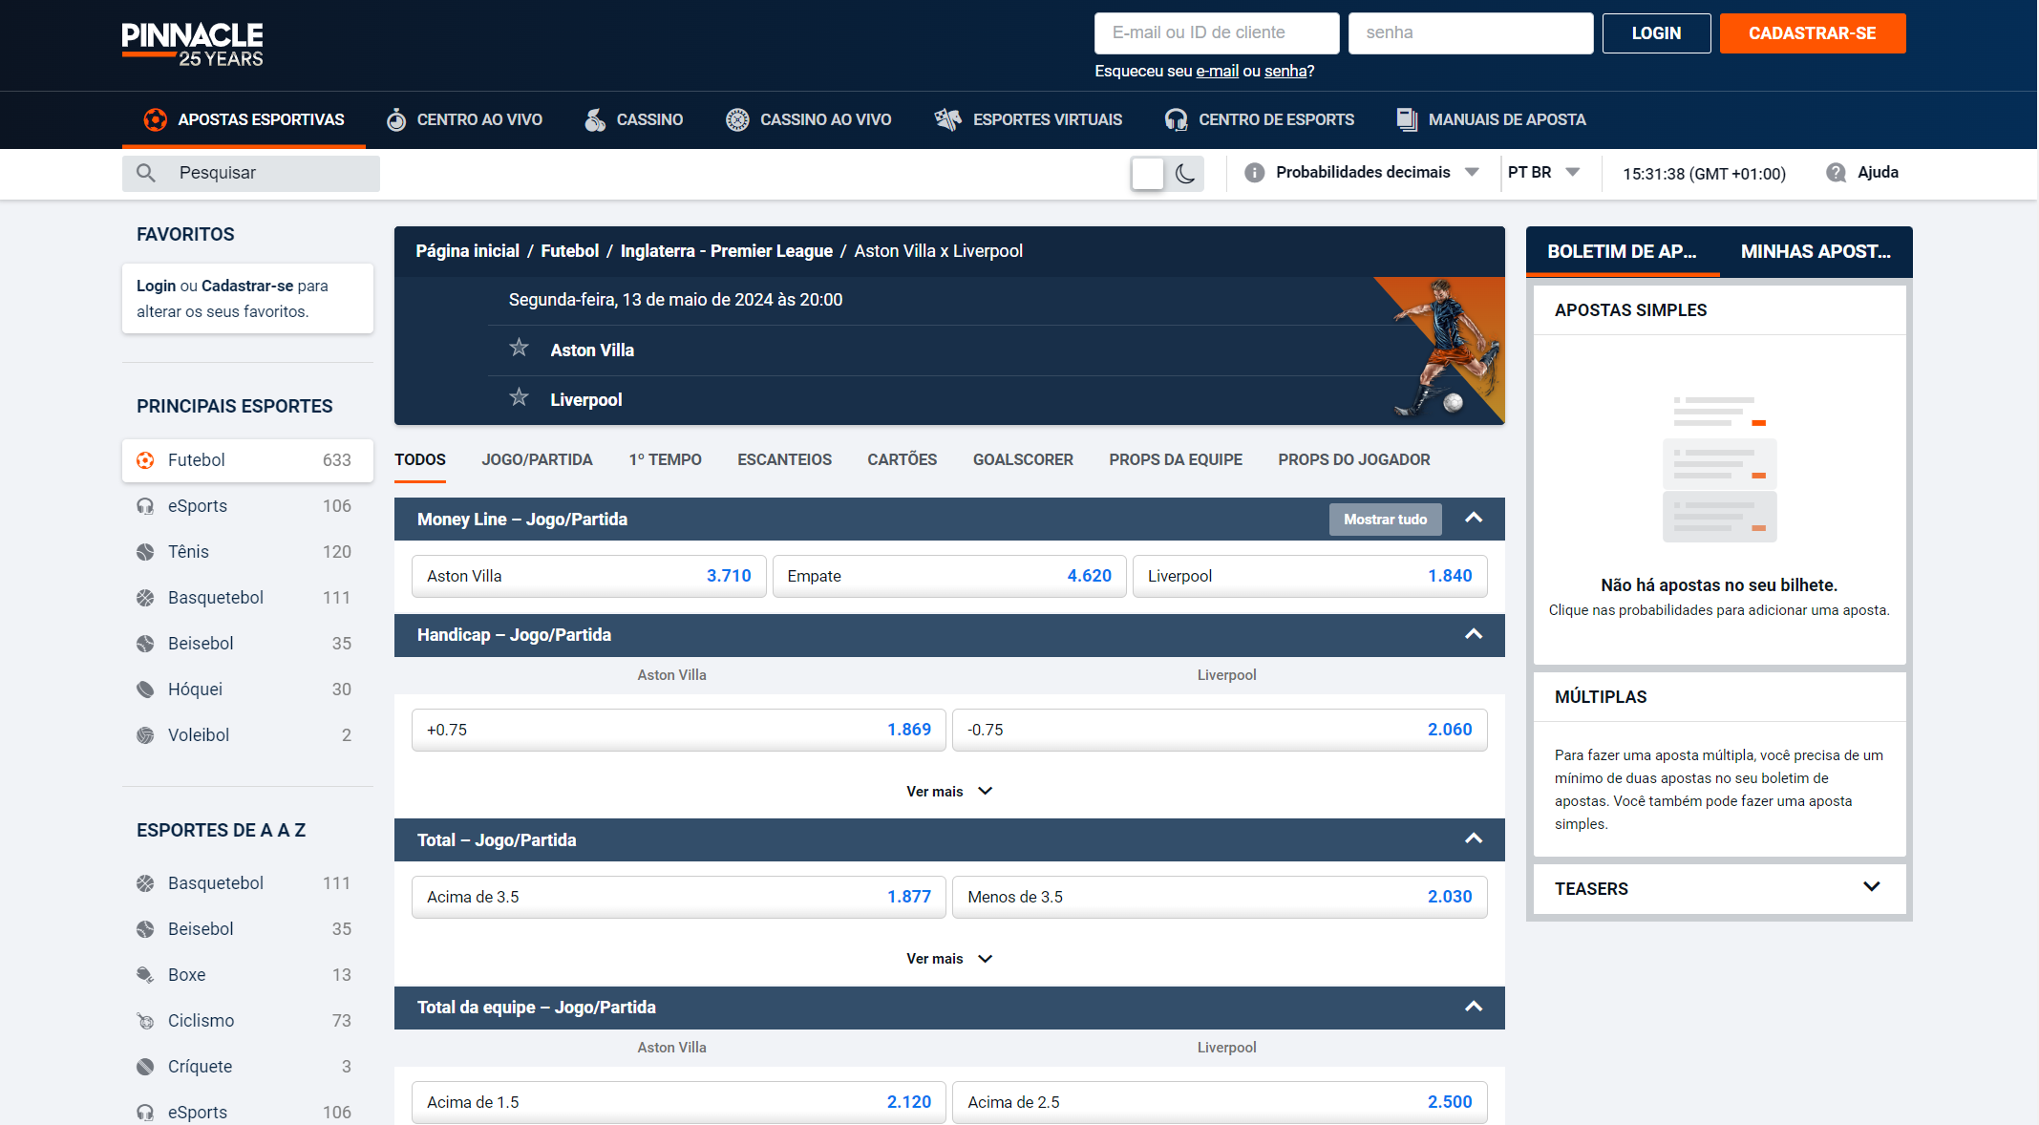Image resolution: width=2039 pixels, height=1125 pixels.
Task: Collapse Total da equipe – Jogo/Partida section
Action: click(x=1474, y=1007)
